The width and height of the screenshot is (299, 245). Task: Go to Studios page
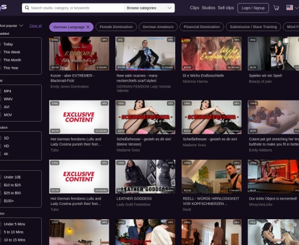[208, 8]
